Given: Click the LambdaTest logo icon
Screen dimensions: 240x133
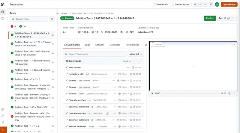Looking at the screenshot, I should (3, 4).
